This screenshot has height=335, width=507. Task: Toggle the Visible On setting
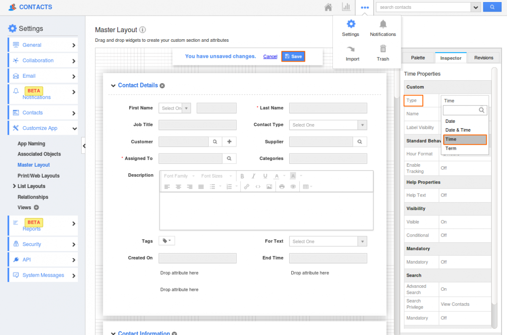click(444, 222)
